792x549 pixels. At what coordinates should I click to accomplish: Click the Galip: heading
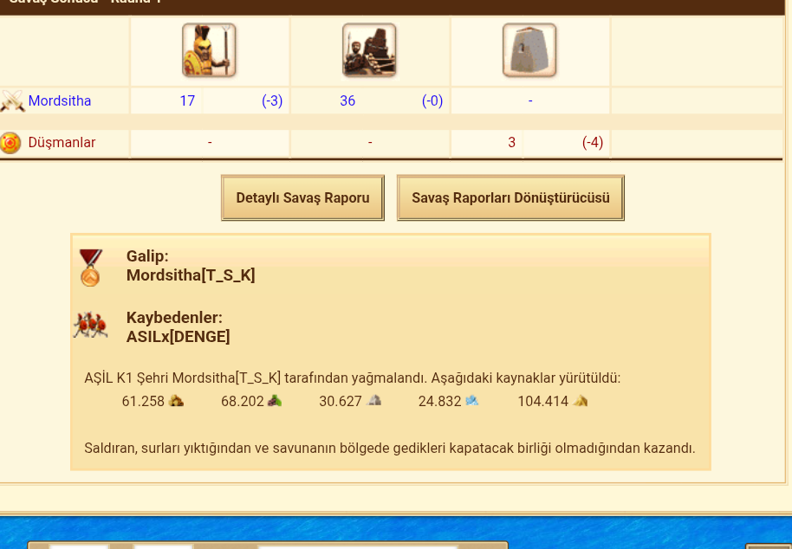[x=147, y=256]
